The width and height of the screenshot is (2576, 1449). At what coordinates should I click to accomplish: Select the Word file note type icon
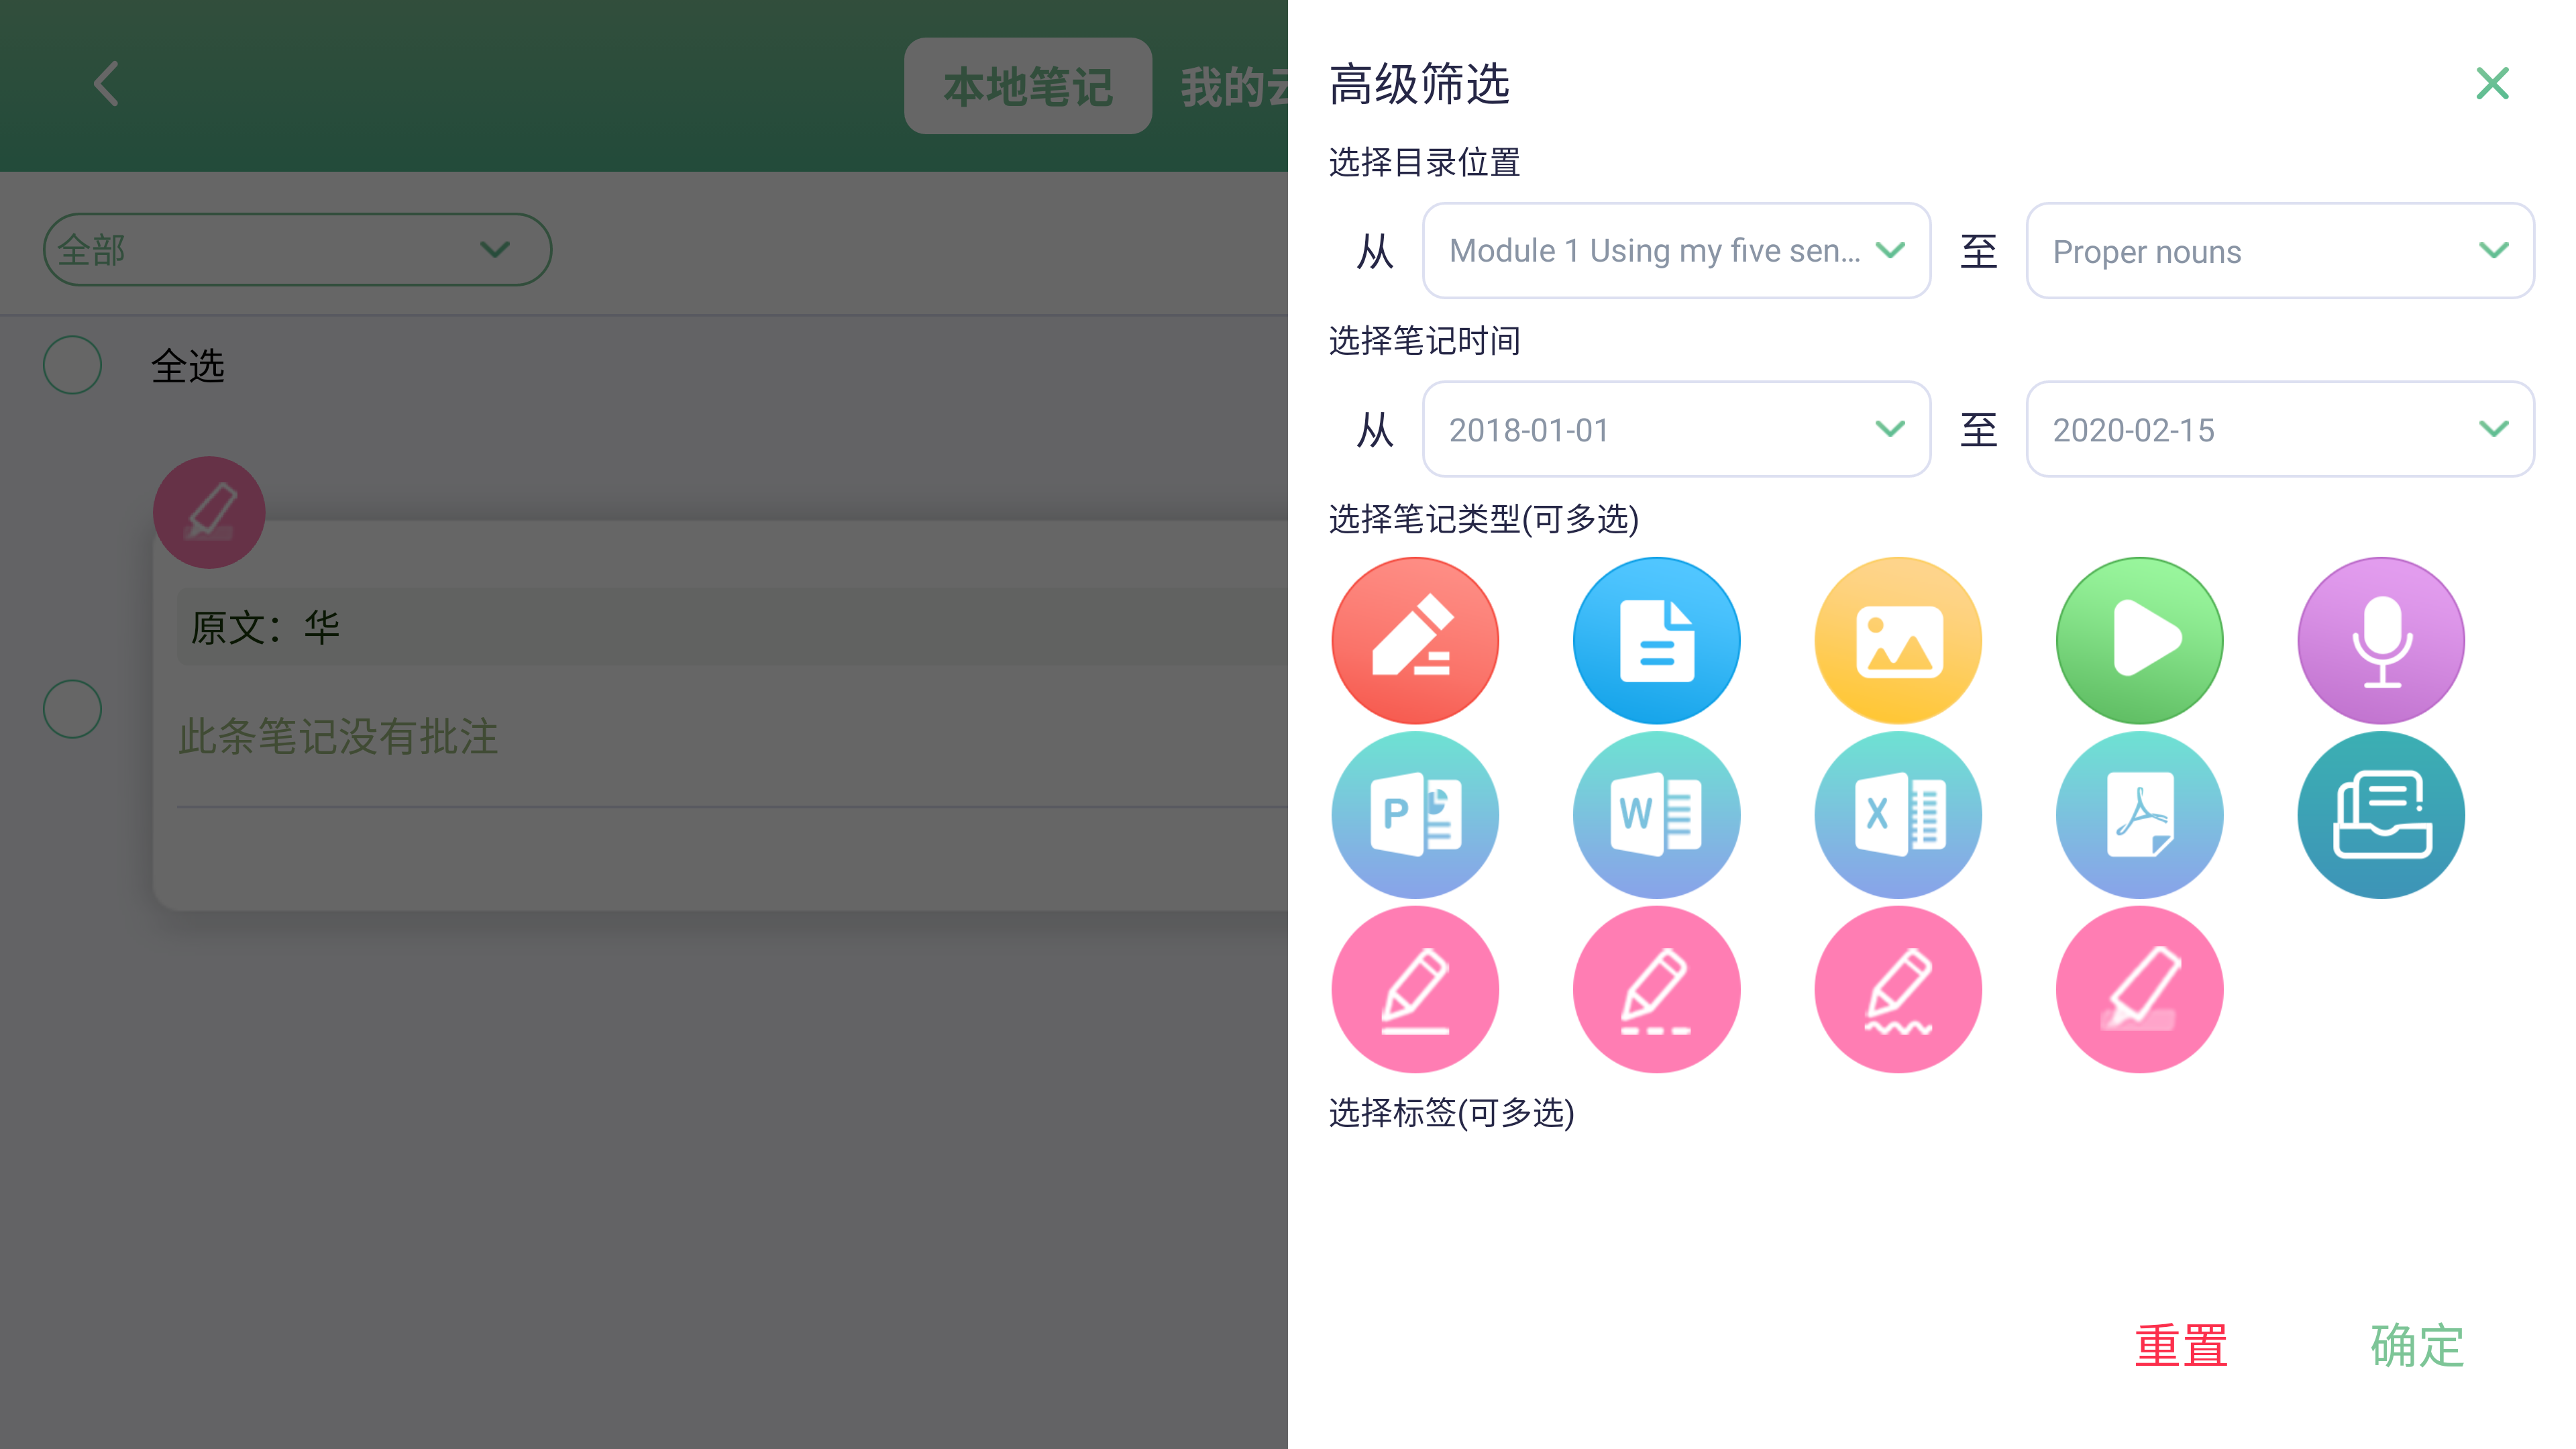[x=1656, y=814]
